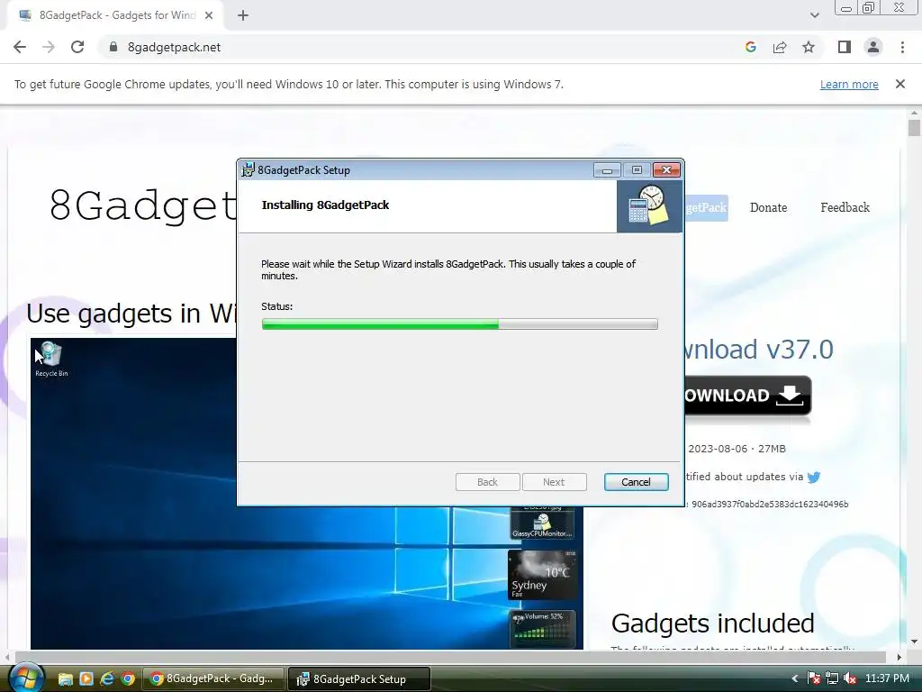Click the Recycle Bin icon in screenshot

pos(51,359)
